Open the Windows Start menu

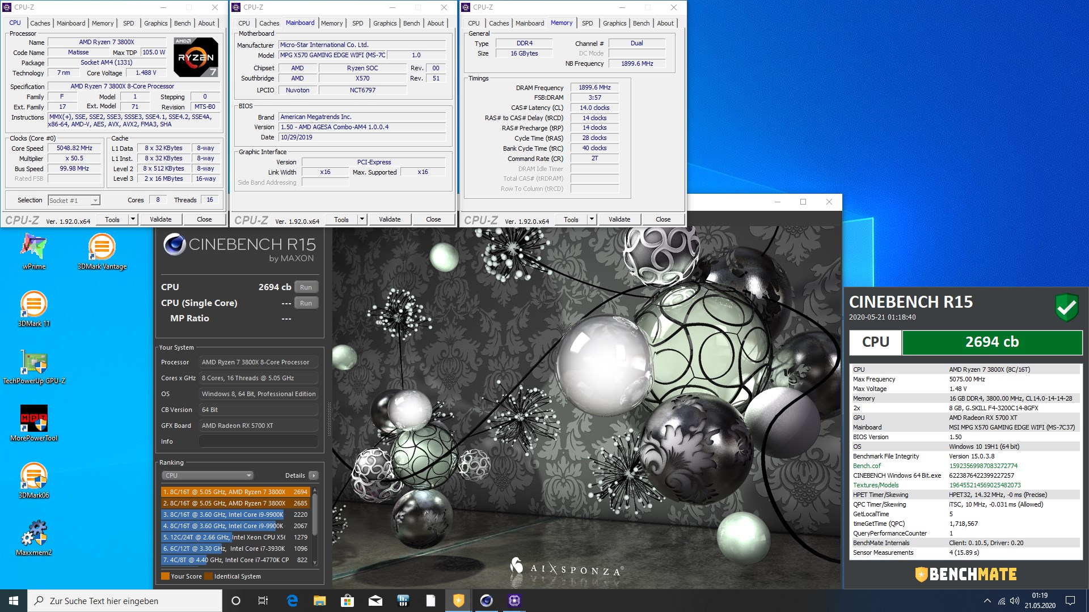pyautogui.click(x=14, y=601)
